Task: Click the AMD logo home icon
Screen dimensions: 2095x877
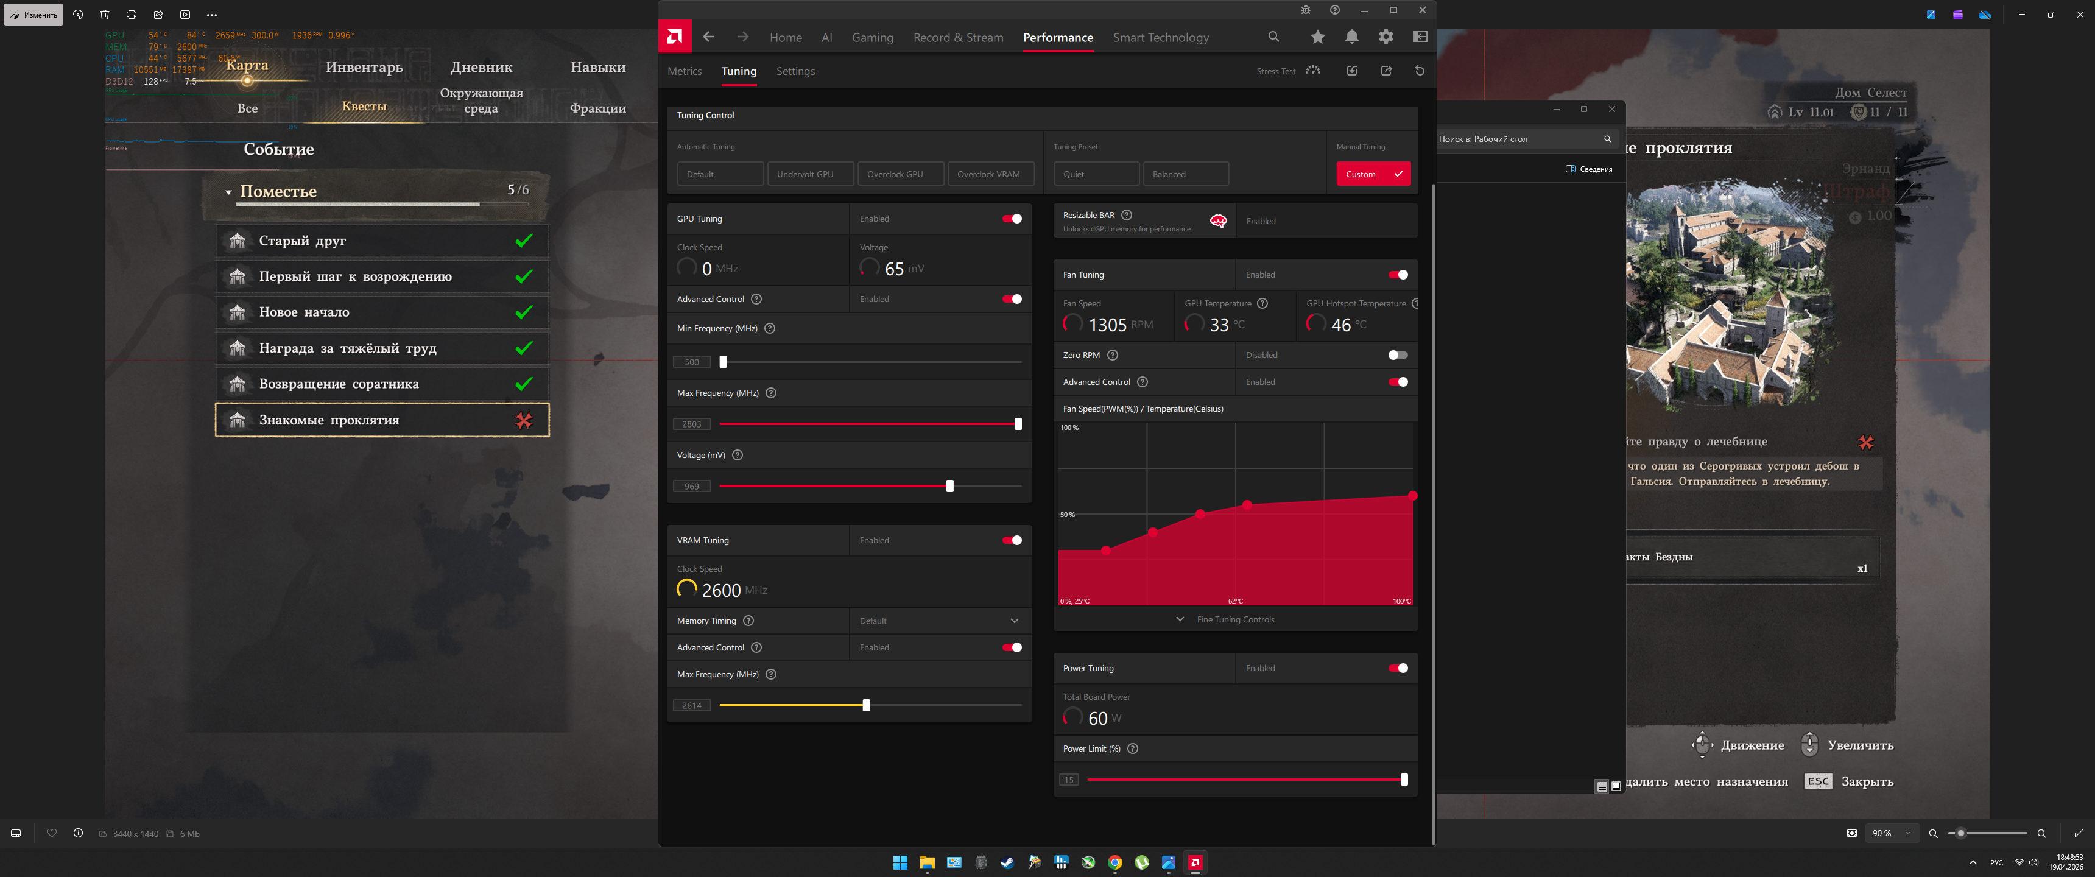Action: (674, 37)
